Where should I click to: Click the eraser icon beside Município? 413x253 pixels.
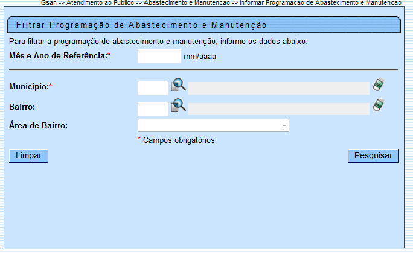[378, 86]
